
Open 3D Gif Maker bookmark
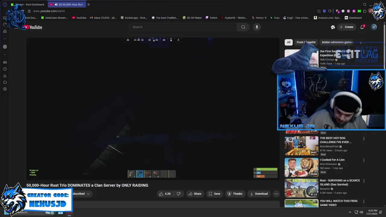click(x=192, y=18)
